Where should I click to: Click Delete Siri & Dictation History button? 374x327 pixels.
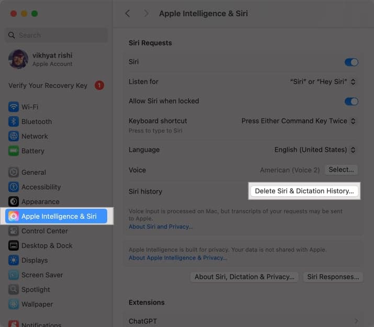tap(304, 191)
